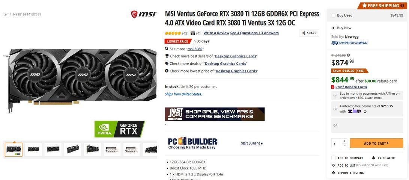Click the Report a Listing icon
The width and height of the screenshot is (409, 180).
pos(333,173)
